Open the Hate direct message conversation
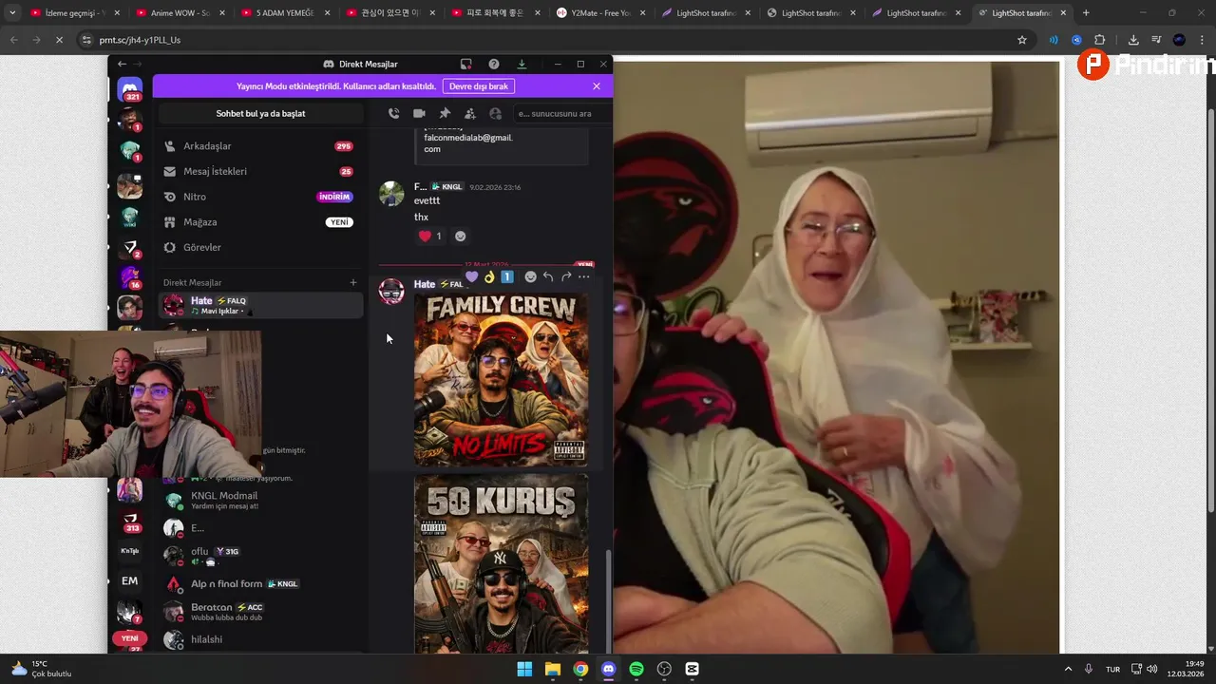1216x684 pixels. [x=260, y=305]
